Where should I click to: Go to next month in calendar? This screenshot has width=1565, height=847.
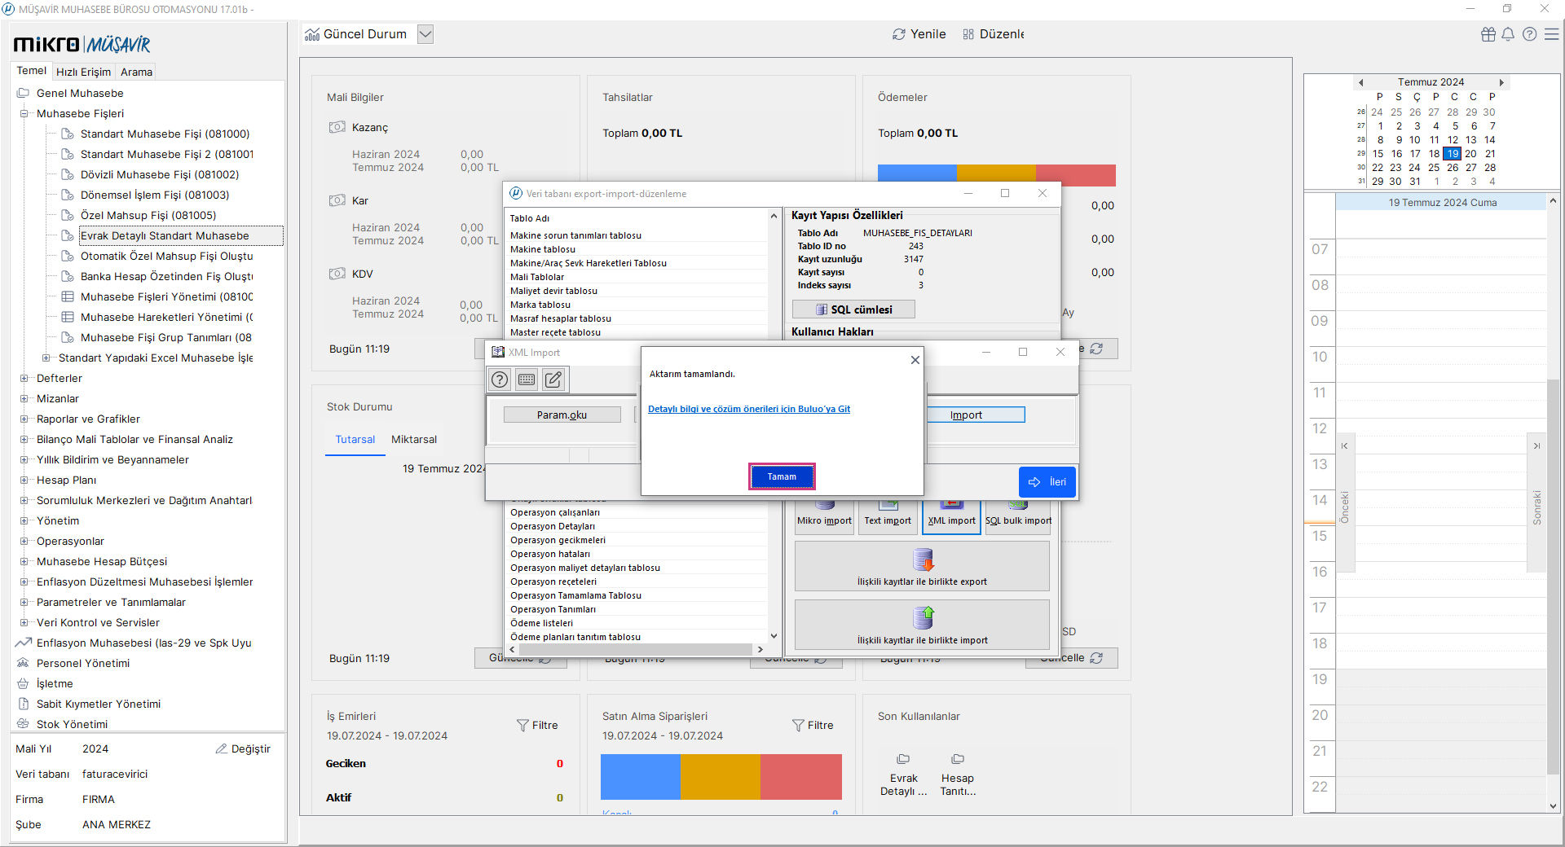(x=1501, y=82)
